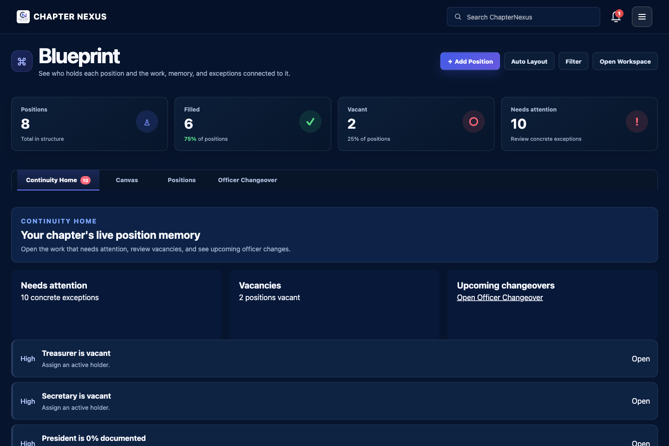Click the Positions card icon
The image size is (669, 446).
147,122
